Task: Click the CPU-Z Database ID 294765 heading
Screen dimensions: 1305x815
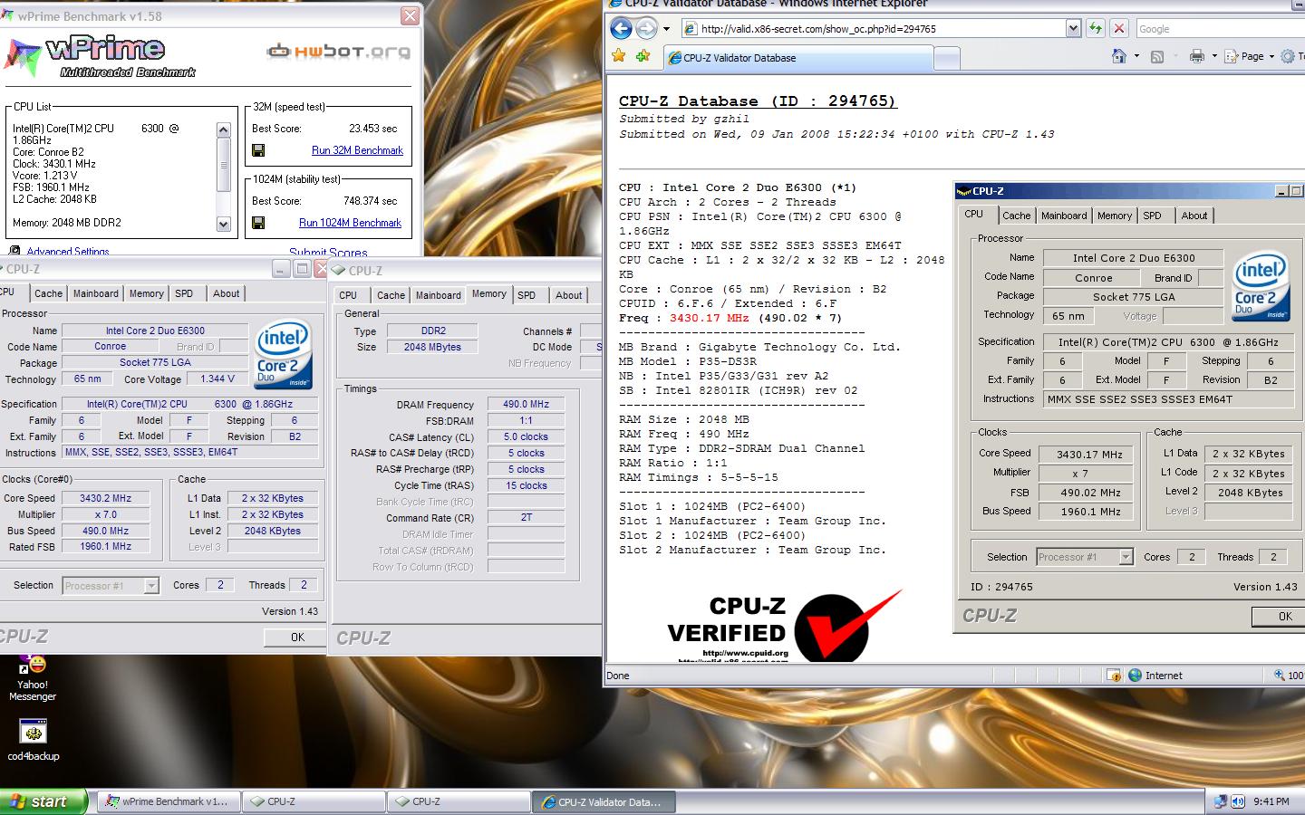Action: pyautogui.click(x=758, y=101)
